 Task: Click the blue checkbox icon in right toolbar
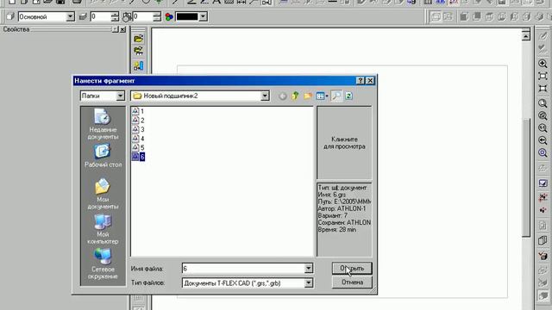click(543, 183)
